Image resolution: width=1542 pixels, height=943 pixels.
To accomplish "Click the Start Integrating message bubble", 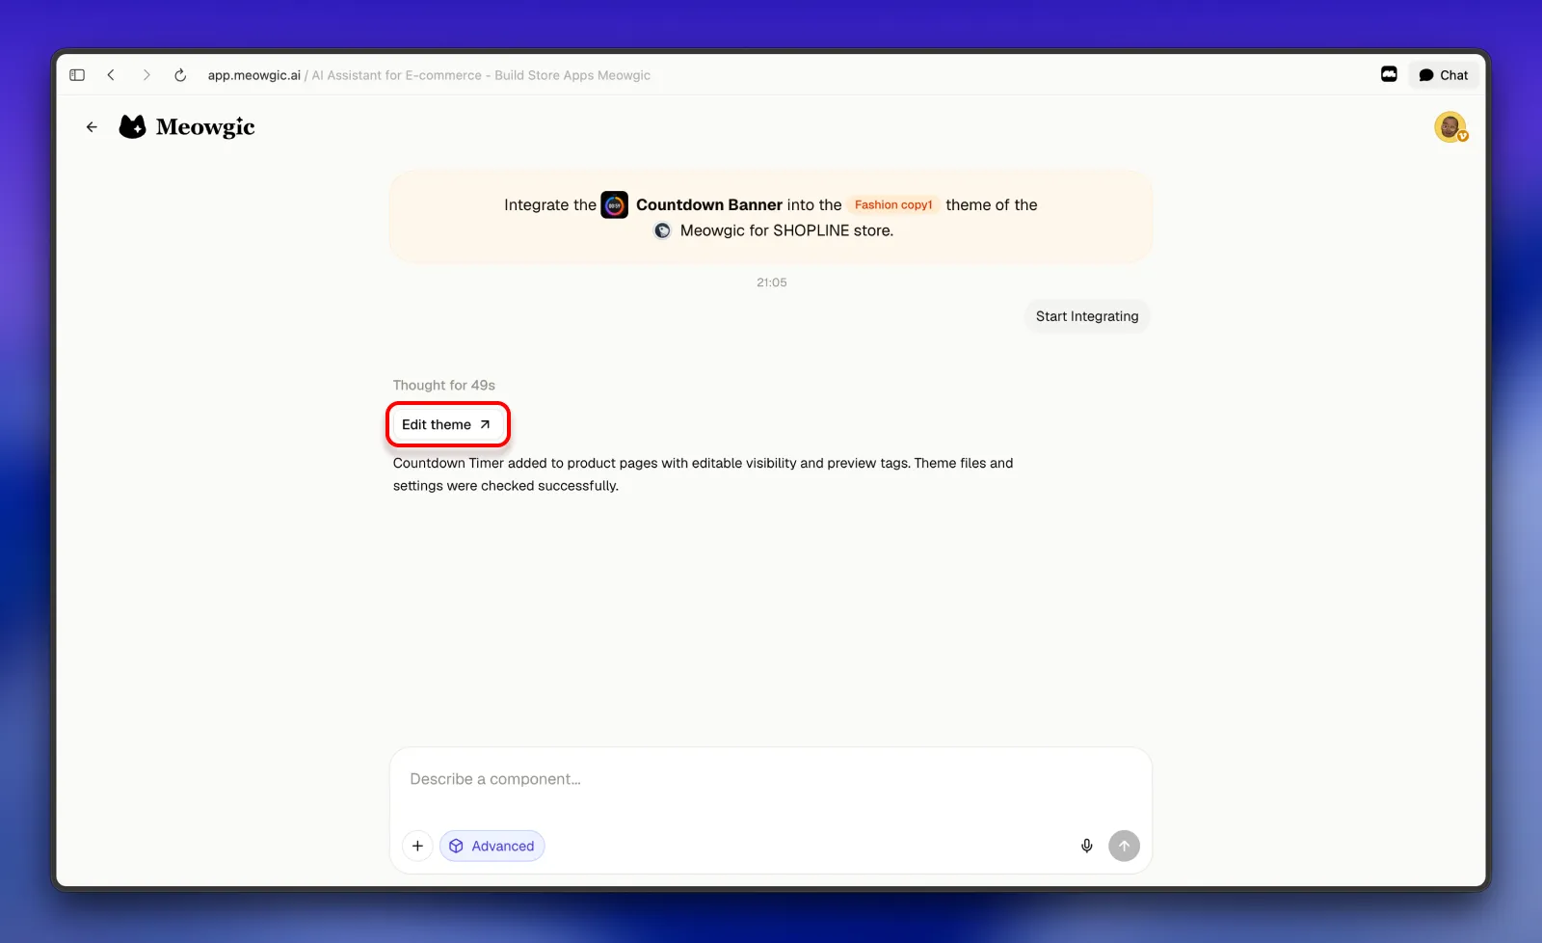I will (x=1087, y=316).
